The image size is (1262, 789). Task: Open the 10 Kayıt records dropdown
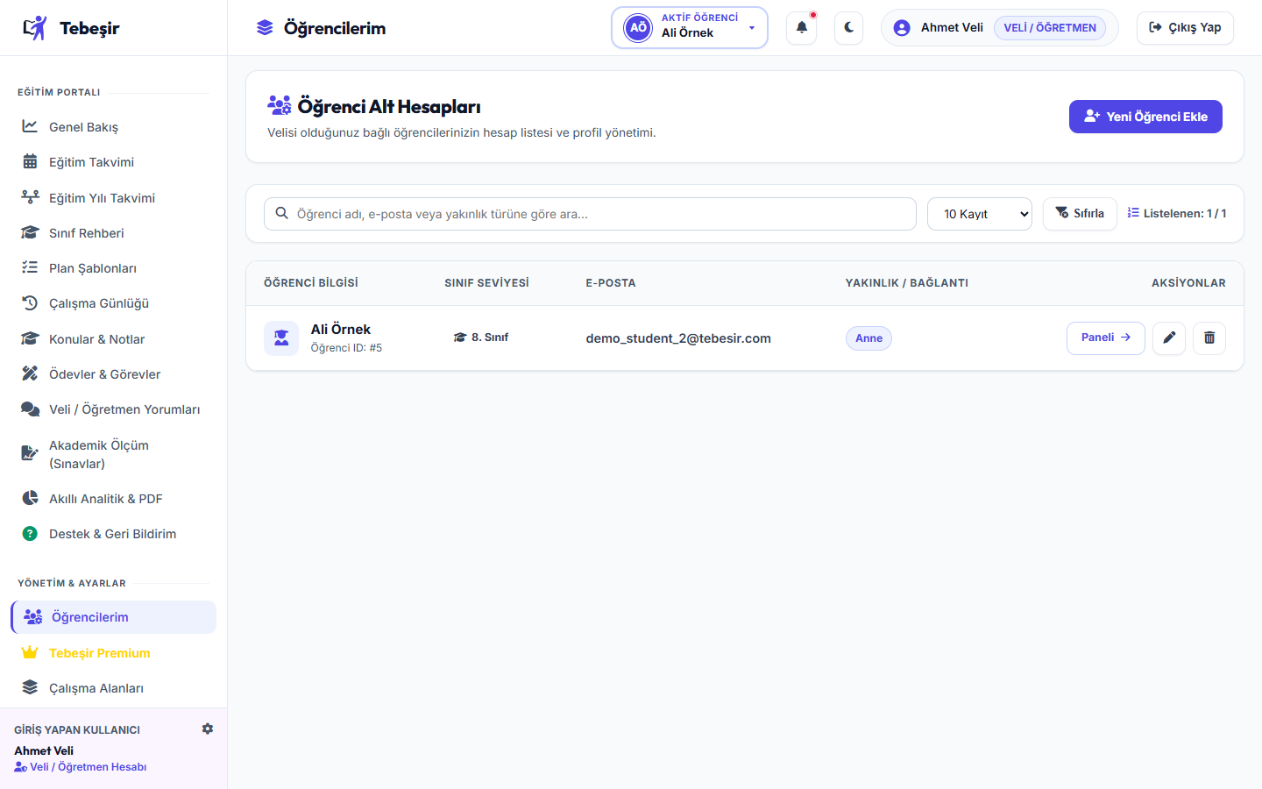[980, 214]
